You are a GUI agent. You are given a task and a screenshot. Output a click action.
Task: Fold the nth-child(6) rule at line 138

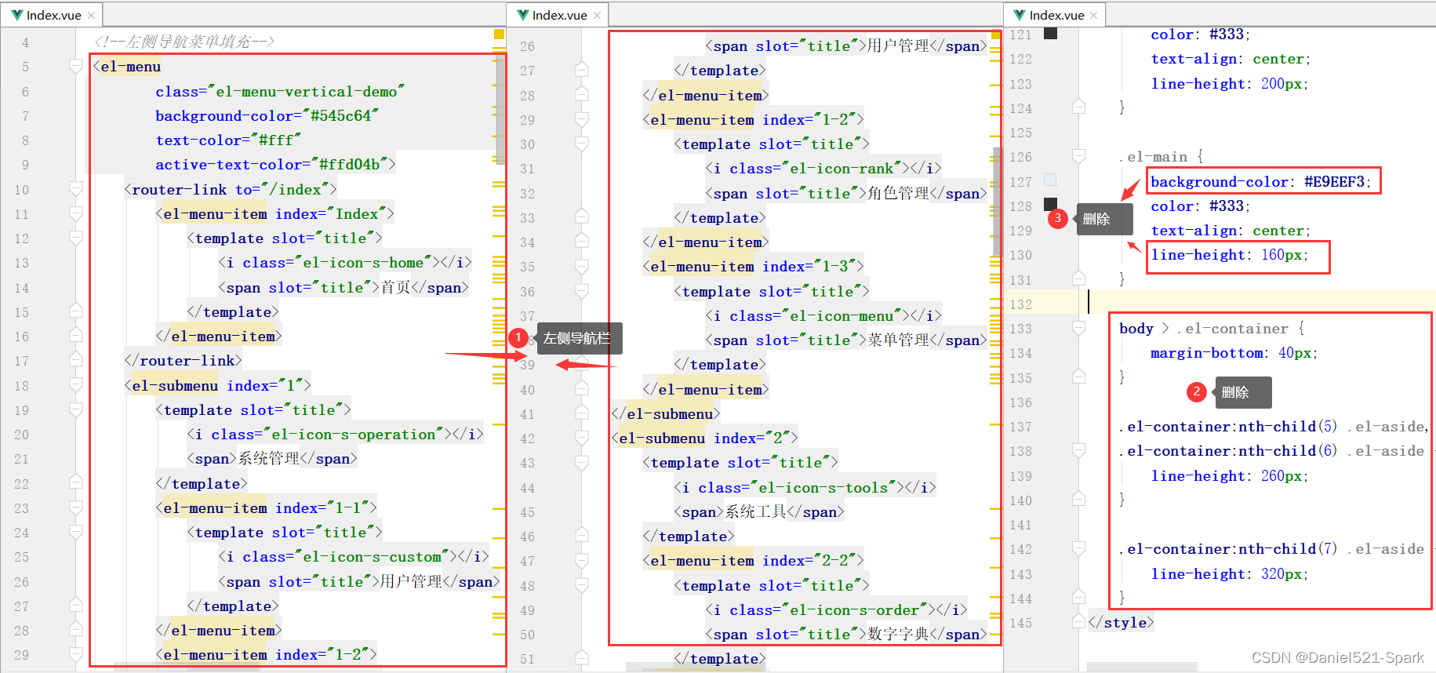pos(1079,450)
